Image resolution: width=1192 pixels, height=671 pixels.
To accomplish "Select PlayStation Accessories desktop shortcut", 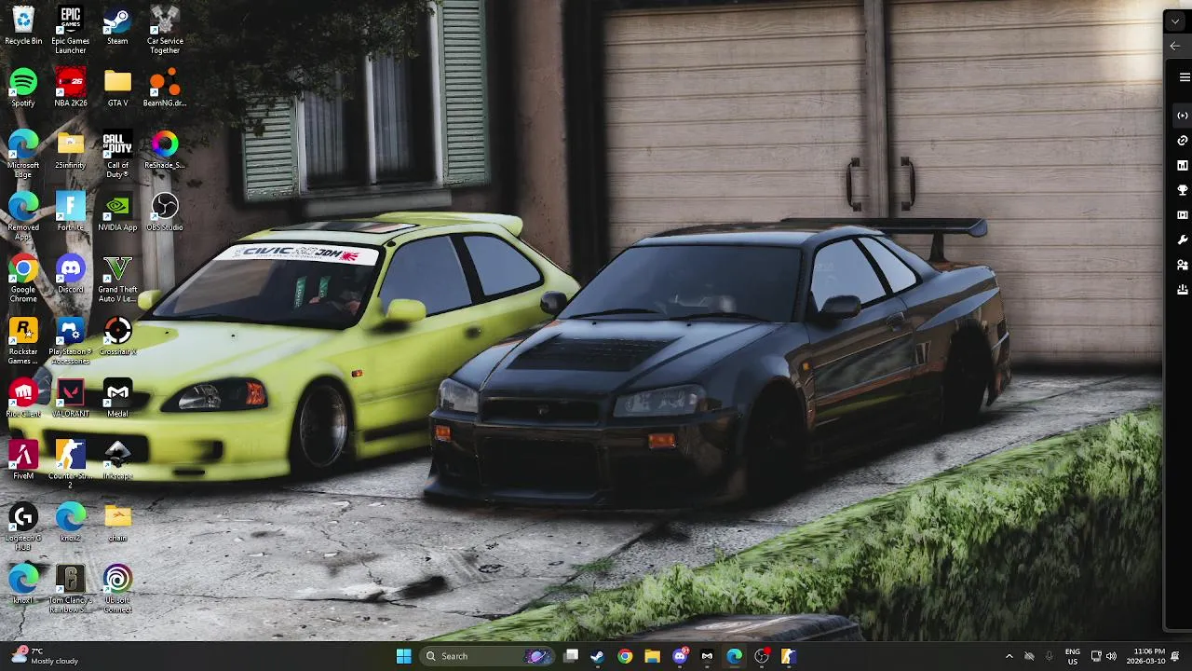I will [70, 341].
